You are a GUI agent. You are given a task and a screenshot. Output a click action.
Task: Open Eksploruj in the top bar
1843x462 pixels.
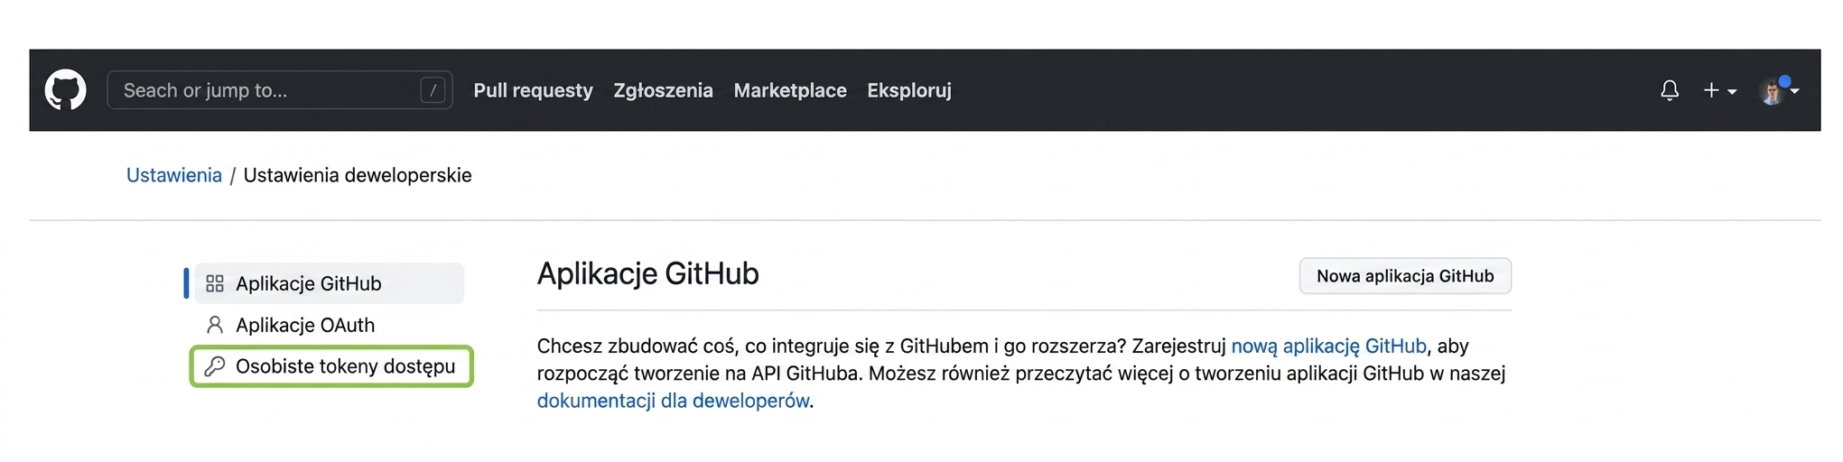pos(909,90)
